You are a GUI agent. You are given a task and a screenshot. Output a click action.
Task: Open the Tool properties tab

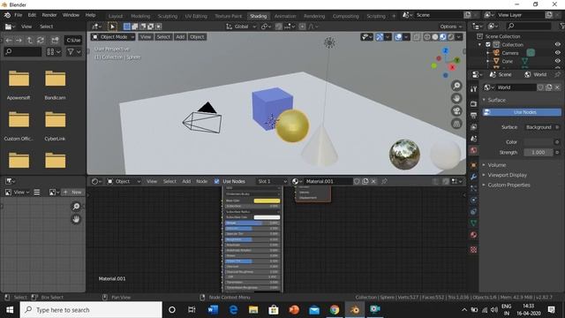pyautogui.click(x=473, y=88)
